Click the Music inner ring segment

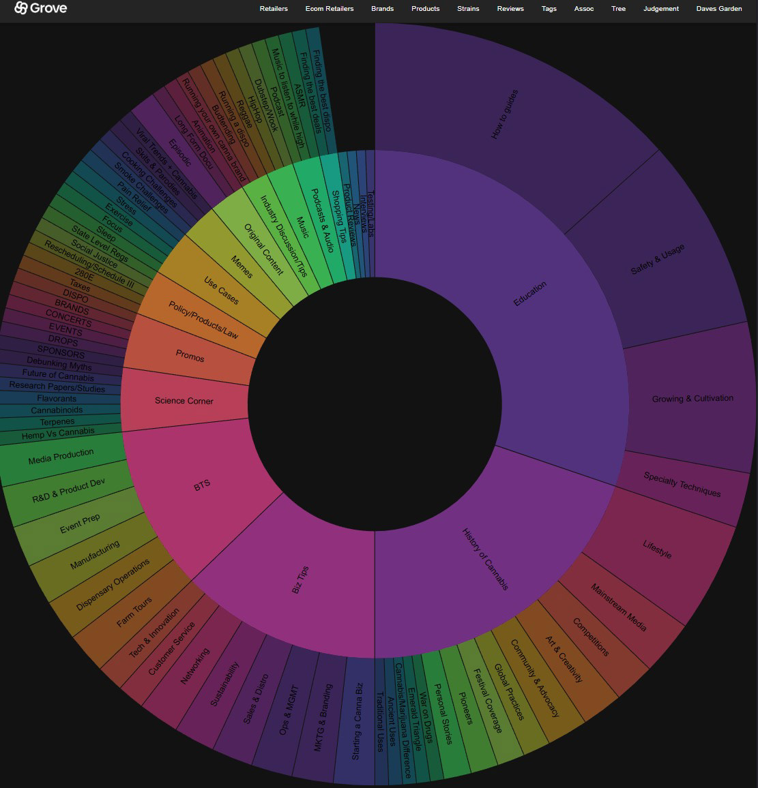coord(302,226)
